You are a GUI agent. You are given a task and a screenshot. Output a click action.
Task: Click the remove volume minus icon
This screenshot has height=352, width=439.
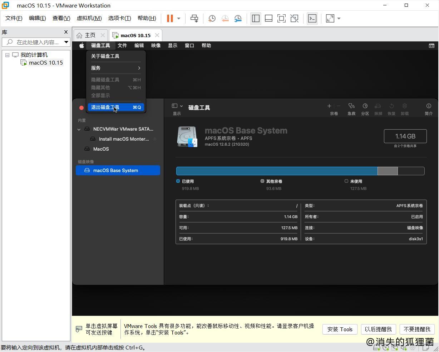pyautogui.click(x=339, y=106)
